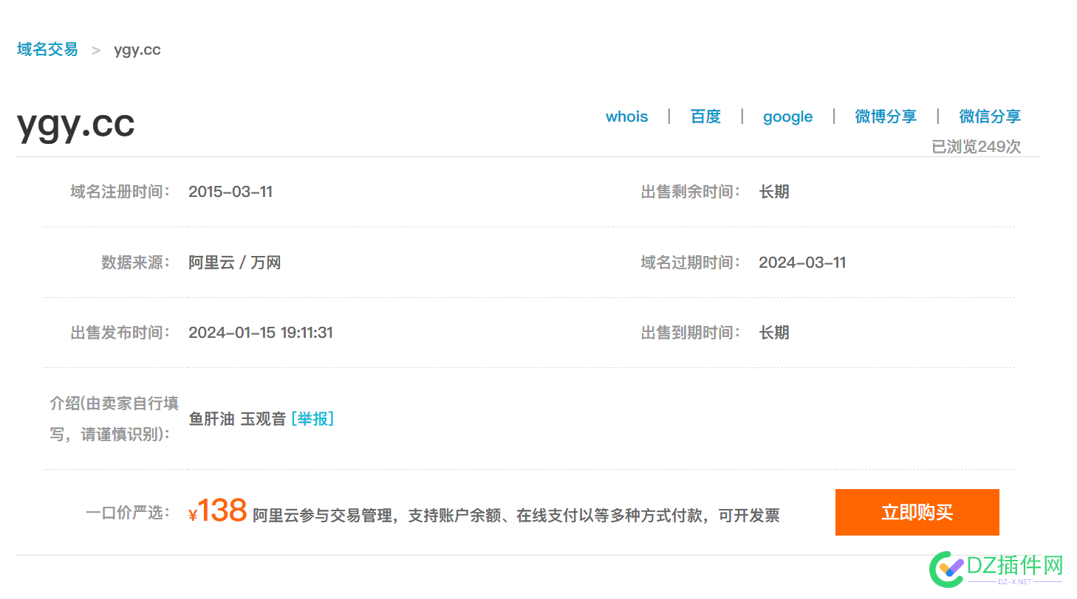
Task: Open the 域名交易 breadcrumb link
Action: [47, 49]
